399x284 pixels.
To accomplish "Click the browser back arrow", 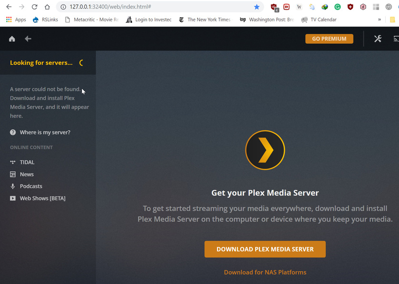I will [9, 7].
